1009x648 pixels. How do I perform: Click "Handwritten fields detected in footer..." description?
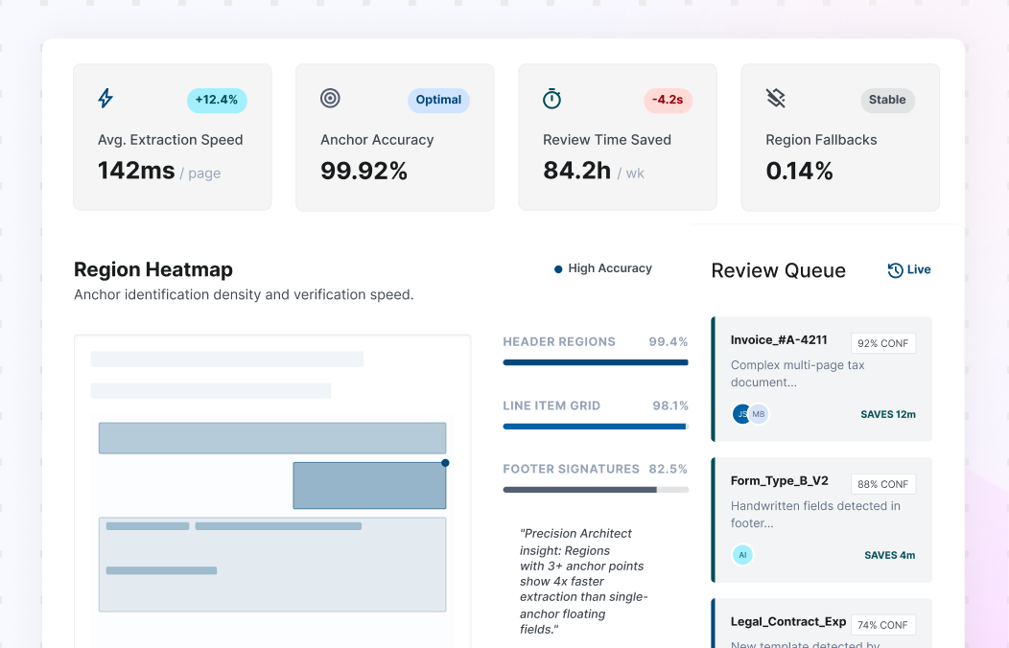click(815, 515)
